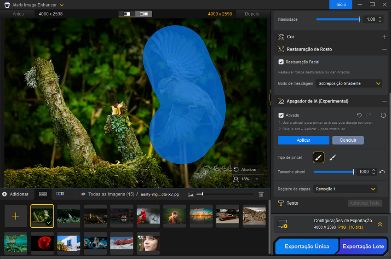
Task: Select the mossy branch bird thumbnail
Action: (x=42, y=216)
